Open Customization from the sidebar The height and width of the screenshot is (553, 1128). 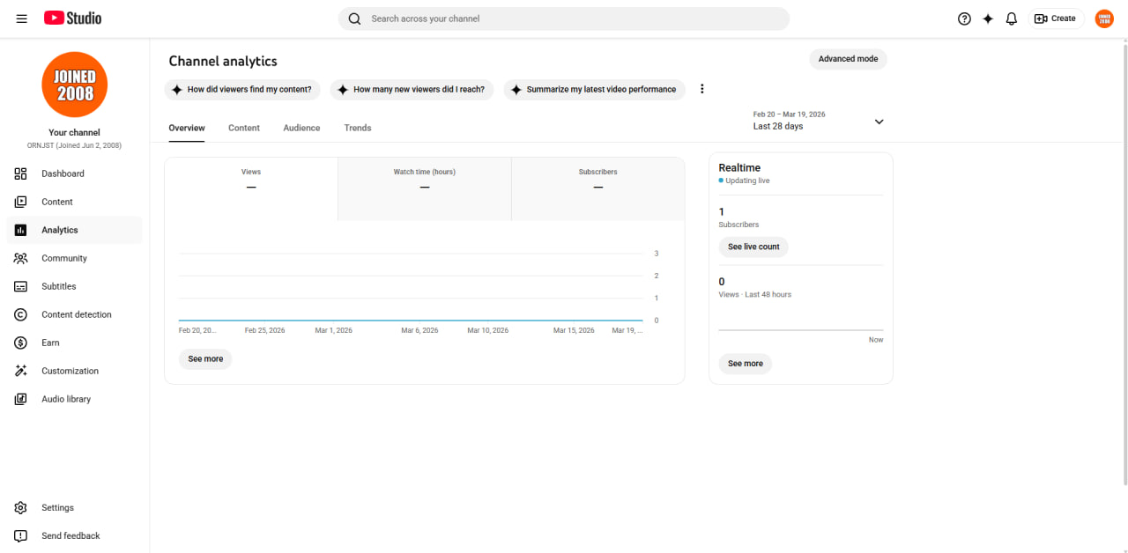[75, 371]
